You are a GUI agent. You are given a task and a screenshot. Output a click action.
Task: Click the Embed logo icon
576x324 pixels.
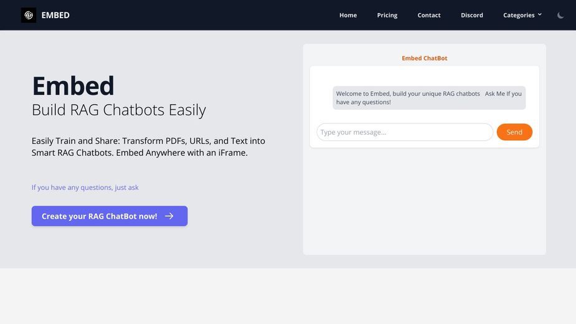click(x=28, y=15)
